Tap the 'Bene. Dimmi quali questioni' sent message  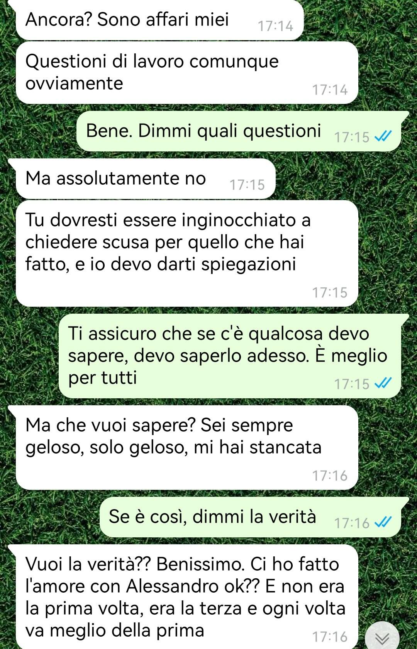[239, 131]
